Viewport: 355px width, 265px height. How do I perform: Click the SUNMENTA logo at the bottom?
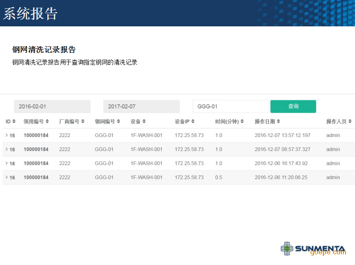point(313,248)
